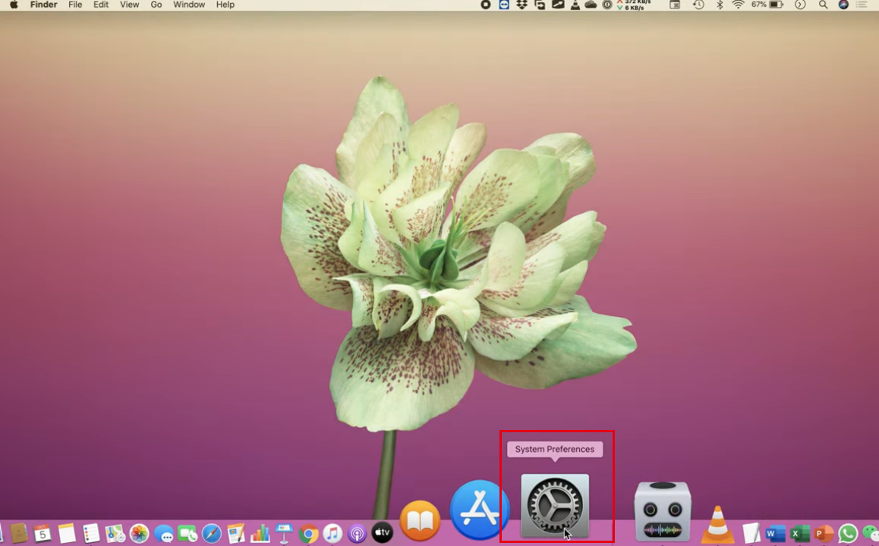Open Apple Music

(x=334, y=532)
